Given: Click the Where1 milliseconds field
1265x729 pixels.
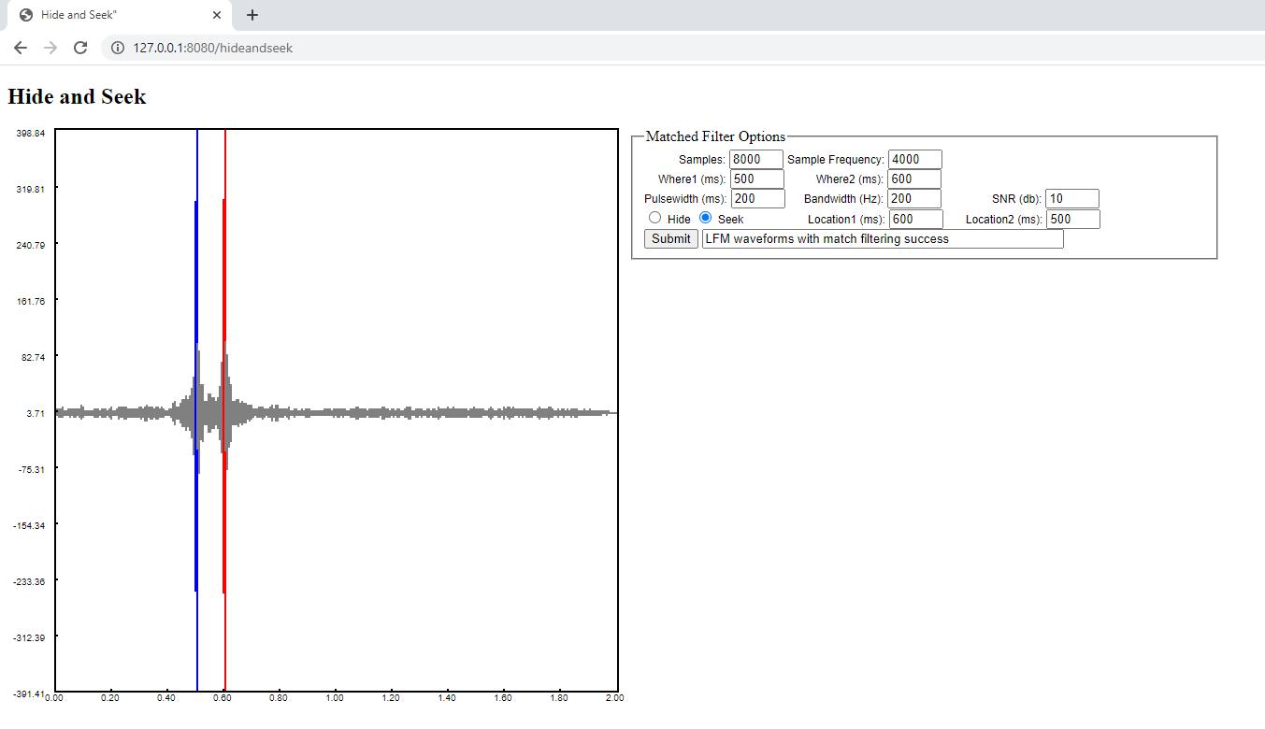Looking at the screenshot, I should [x=755, y=179].
